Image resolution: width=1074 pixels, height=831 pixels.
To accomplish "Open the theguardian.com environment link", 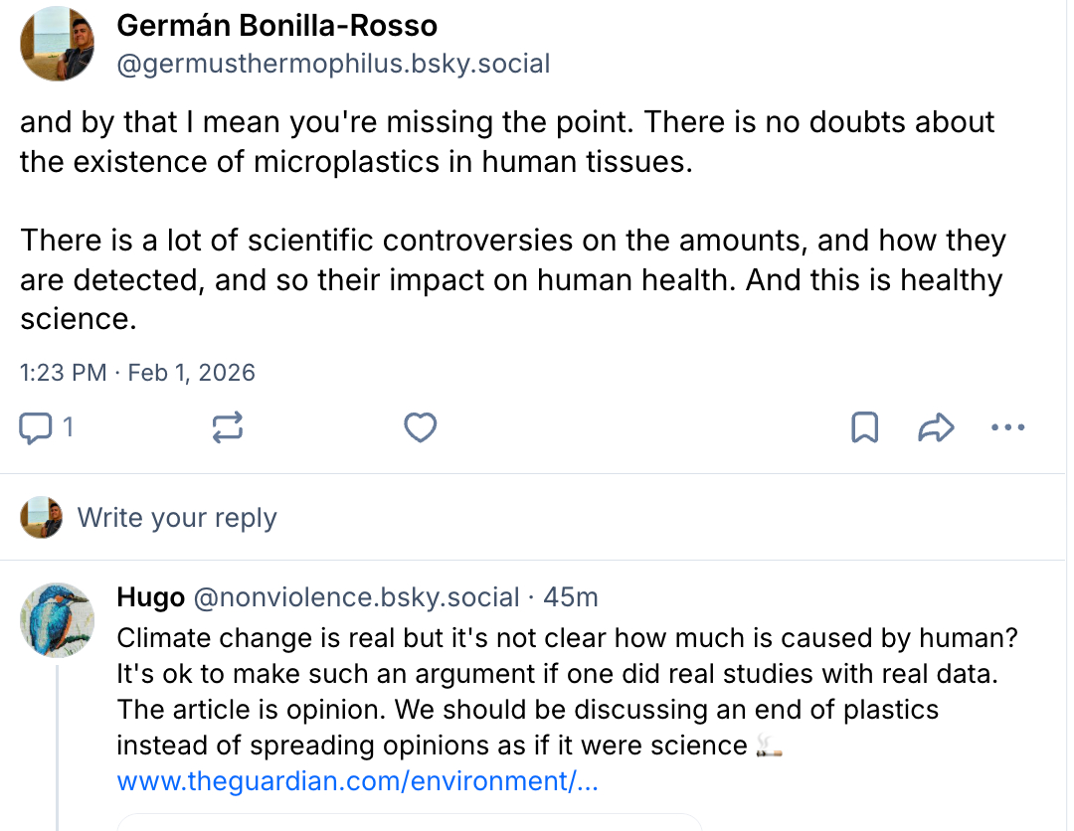I will [357, 781].
